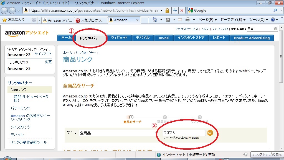This screenshot has height=160, width=284.
Task: Click the インターネット zone globe status icon
Action: point(159,155)
